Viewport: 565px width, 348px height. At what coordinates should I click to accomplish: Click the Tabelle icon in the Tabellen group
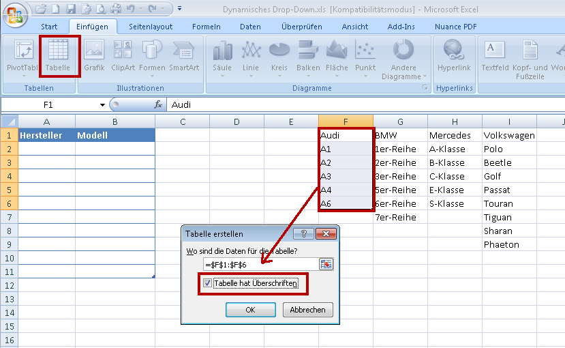click(x=58, y=56)
